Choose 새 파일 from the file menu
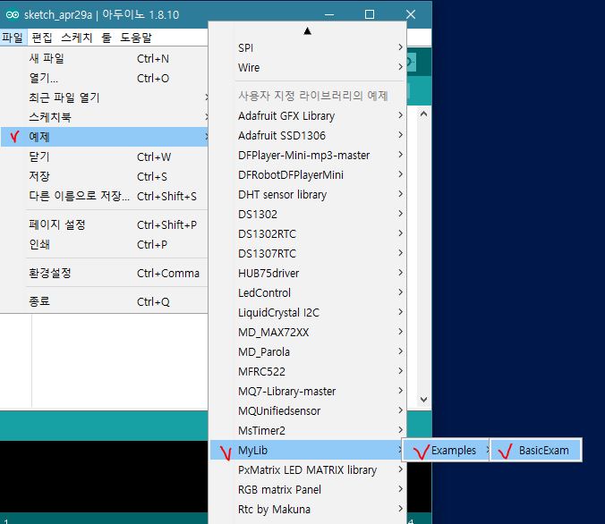The image size is (605, 524). pyautogui.click(x=104, y=59)
